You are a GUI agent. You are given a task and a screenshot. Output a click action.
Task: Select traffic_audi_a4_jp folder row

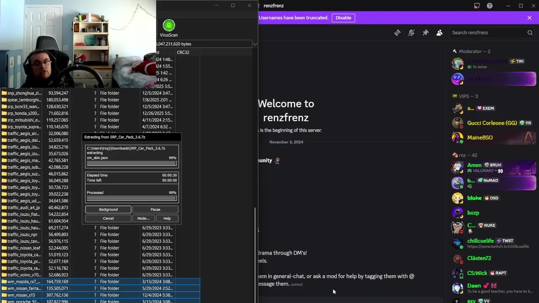click(100, 207)
